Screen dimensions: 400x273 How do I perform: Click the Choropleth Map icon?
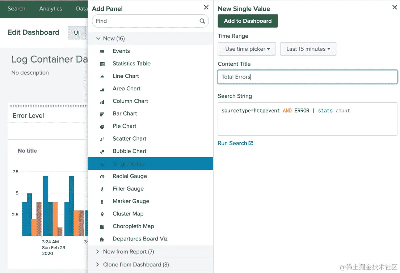click(102, 227)
